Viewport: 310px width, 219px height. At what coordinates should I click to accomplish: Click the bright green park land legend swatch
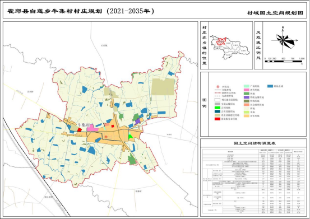(218, 108)
